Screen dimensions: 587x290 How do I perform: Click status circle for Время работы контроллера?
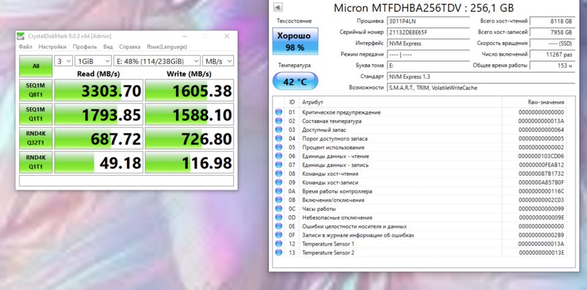[279, 191]
